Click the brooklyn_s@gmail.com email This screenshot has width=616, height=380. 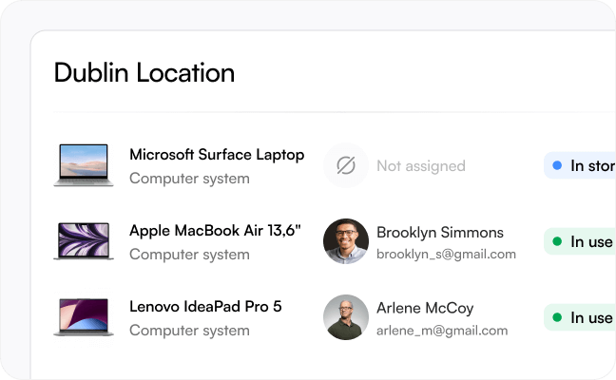point(446,255)
